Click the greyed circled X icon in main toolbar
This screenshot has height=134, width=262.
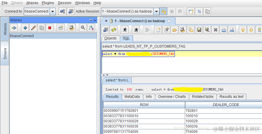(x=180, y=11)
